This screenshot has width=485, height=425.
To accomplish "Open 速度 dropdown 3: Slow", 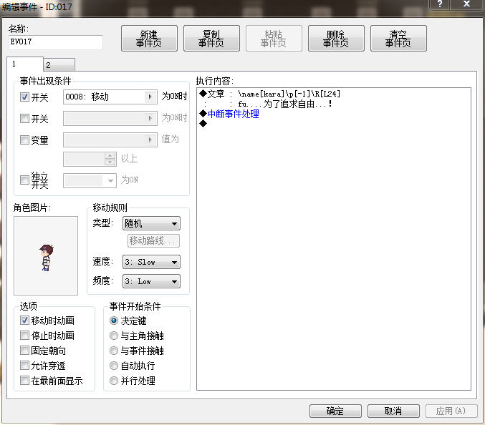I will [x=151, y=262].
